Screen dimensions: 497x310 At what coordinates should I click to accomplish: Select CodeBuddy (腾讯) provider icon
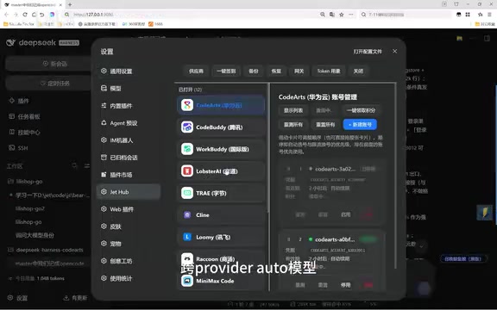coord(187,127)
